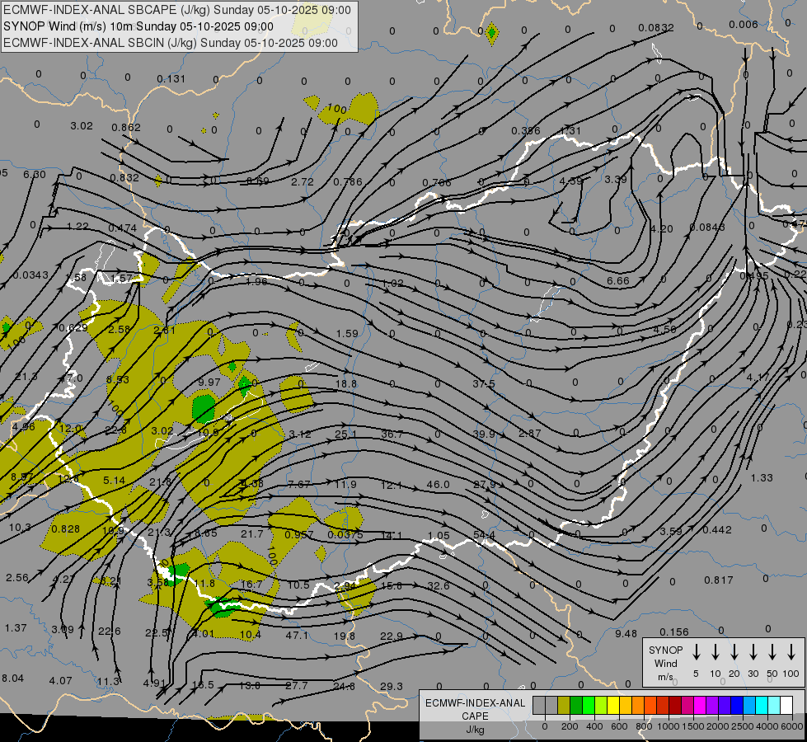Click the map value 54.4
The width and height of the screenshot is (807, 742).
coord(485,536)
